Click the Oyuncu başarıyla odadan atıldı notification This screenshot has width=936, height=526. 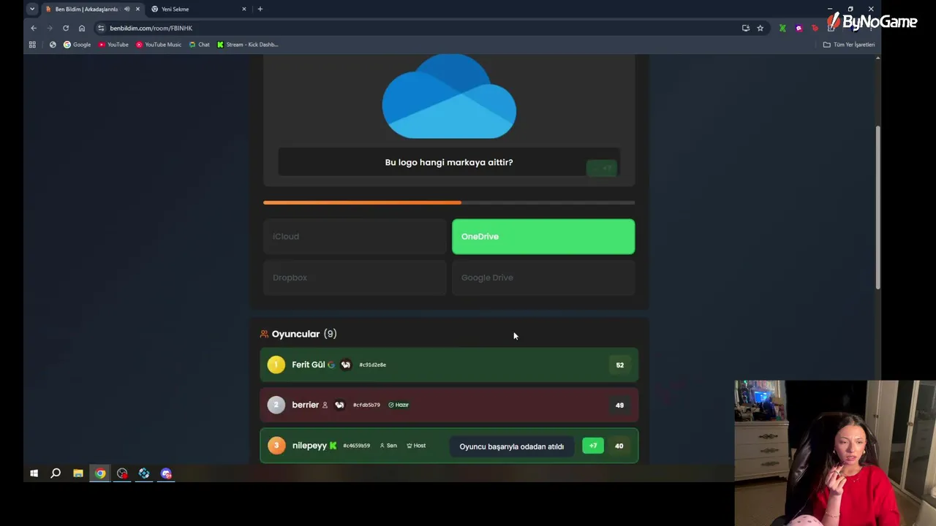512,446
